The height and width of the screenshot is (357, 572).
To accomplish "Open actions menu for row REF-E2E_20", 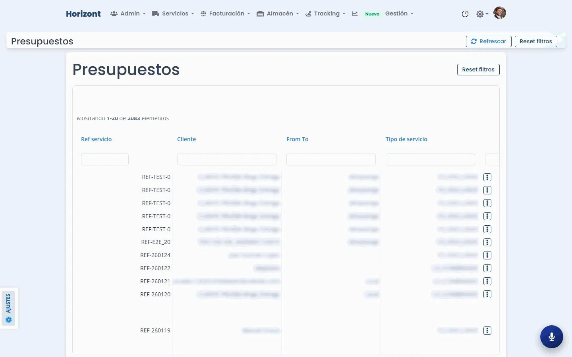I will [x=487, y=242].
